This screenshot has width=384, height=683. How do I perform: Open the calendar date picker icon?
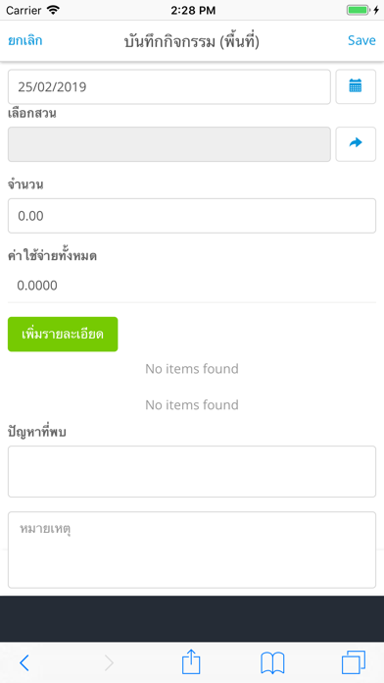click(x=356, y=86)
